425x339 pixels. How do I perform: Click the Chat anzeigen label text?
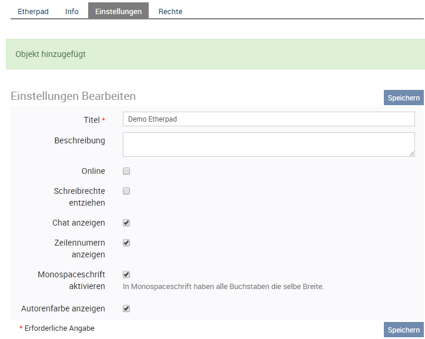click(x=79, y=223)
